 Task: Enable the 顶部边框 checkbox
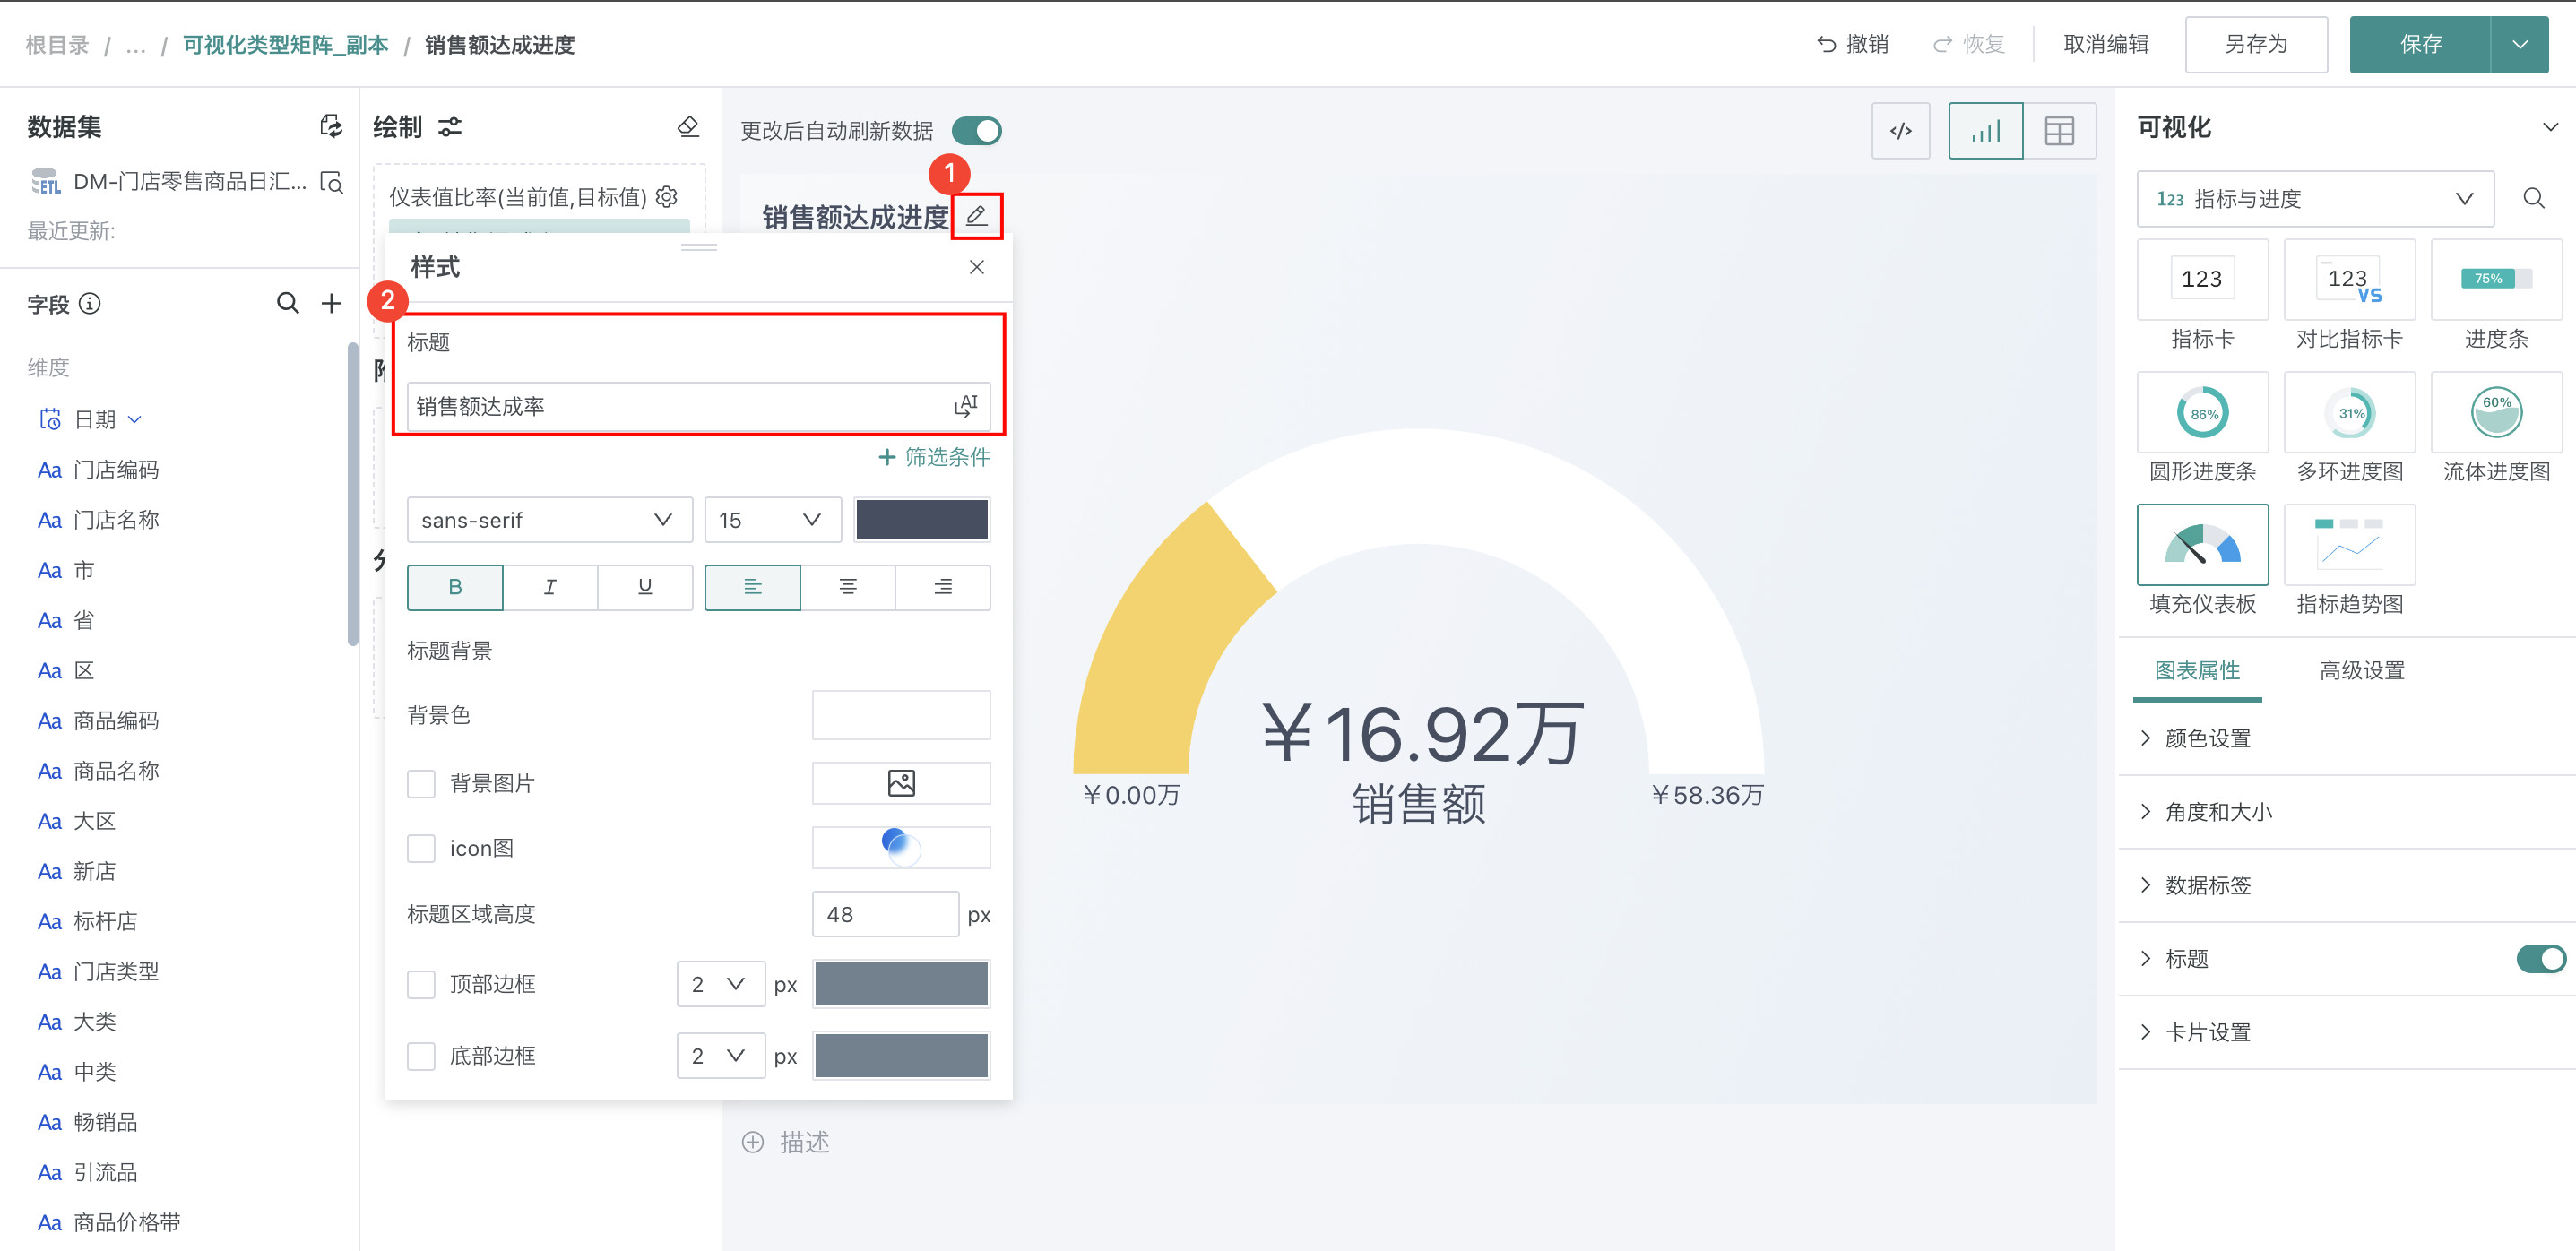click(421, 984)
